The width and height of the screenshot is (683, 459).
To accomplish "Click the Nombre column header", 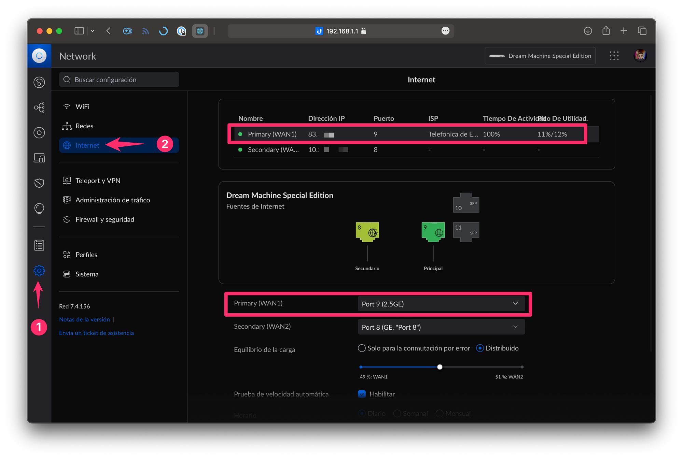I will coord(250,118).
